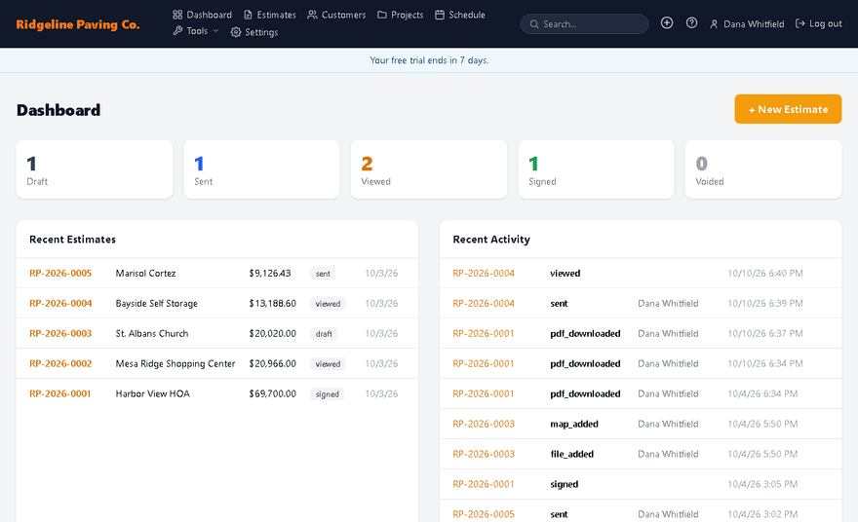Viewport: 858px width, 522px height.
Task: Click customer name Marisol Cortez
Action: pyautogui.click(x=145, y=274)
